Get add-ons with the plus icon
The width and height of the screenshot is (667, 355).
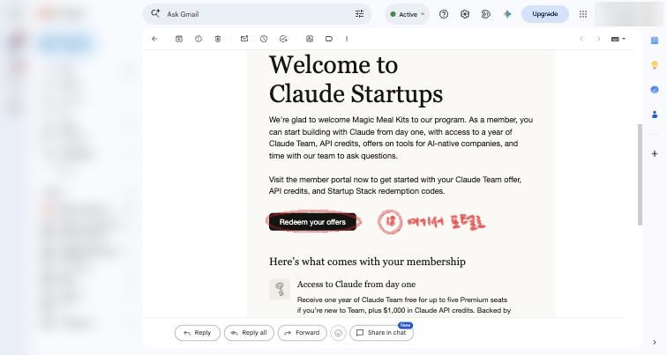pos(655,154)
